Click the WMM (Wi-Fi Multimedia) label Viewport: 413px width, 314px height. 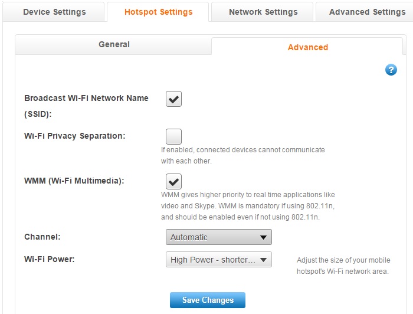click(74, 181)
